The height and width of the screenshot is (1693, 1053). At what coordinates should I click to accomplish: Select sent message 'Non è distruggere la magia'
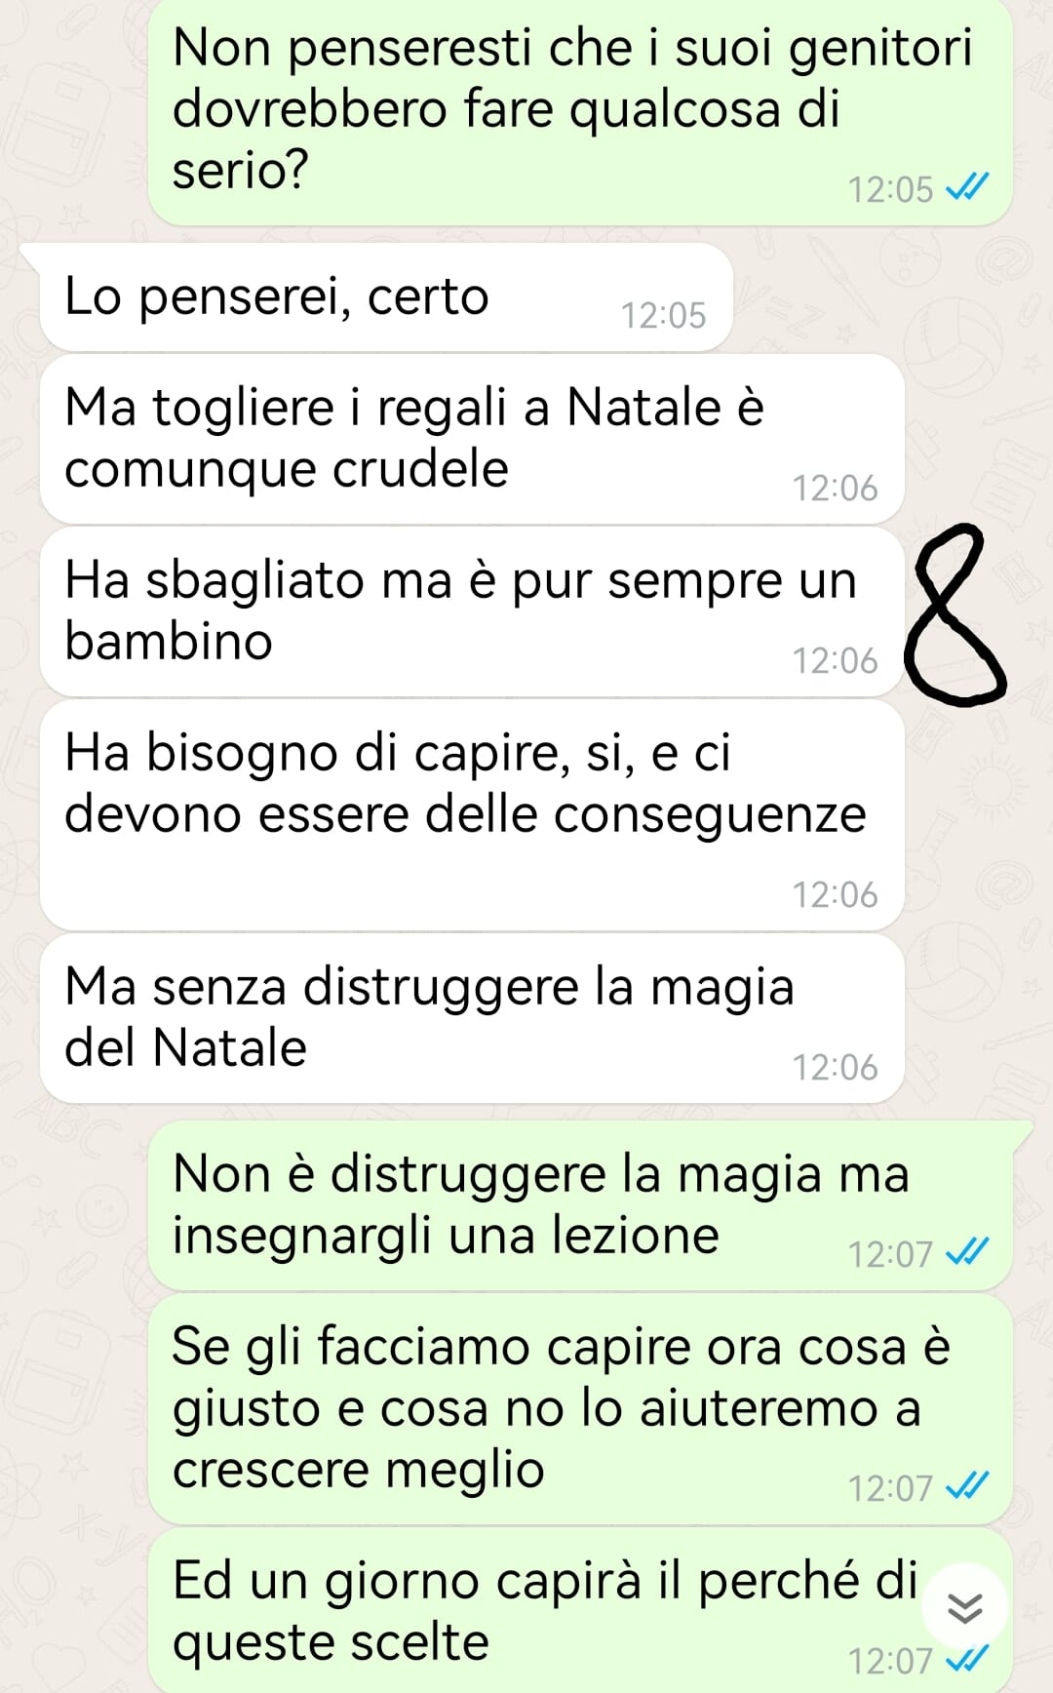580,1205
